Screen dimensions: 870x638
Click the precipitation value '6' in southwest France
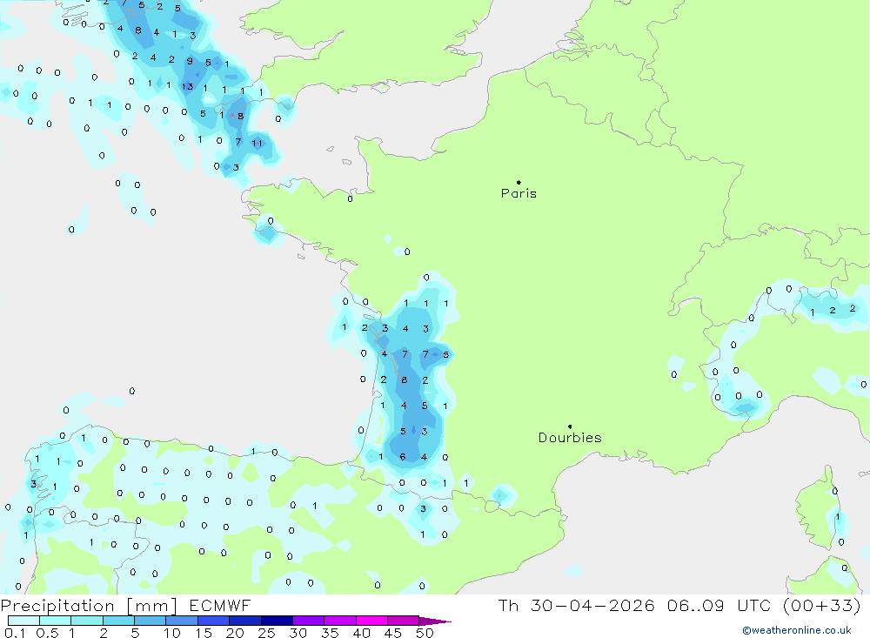(403, 457)
